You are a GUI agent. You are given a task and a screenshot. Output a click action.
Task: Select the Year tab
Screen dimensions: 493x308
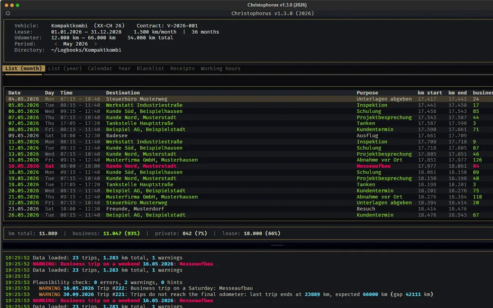point(124,69)
